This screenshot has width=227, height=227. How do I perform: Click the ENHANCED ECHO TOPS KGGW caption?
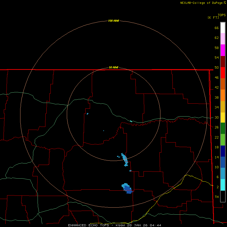[114, 225]
